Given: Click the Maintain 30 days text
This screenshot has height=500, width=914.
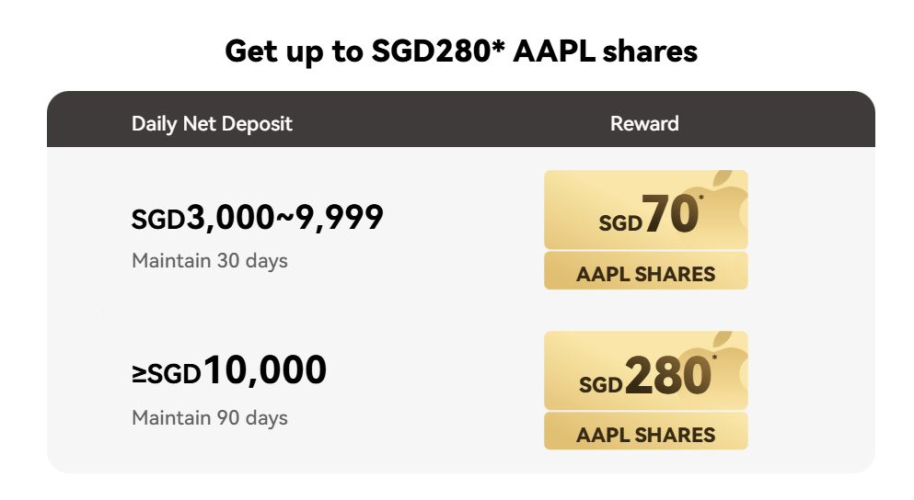Looking at the screenshot, I should click(x=210, y=261).
